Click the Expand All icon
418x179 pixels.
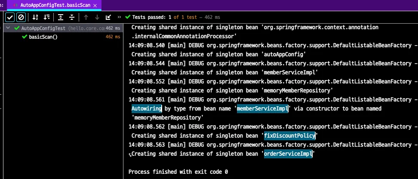[x=61, y=17]
